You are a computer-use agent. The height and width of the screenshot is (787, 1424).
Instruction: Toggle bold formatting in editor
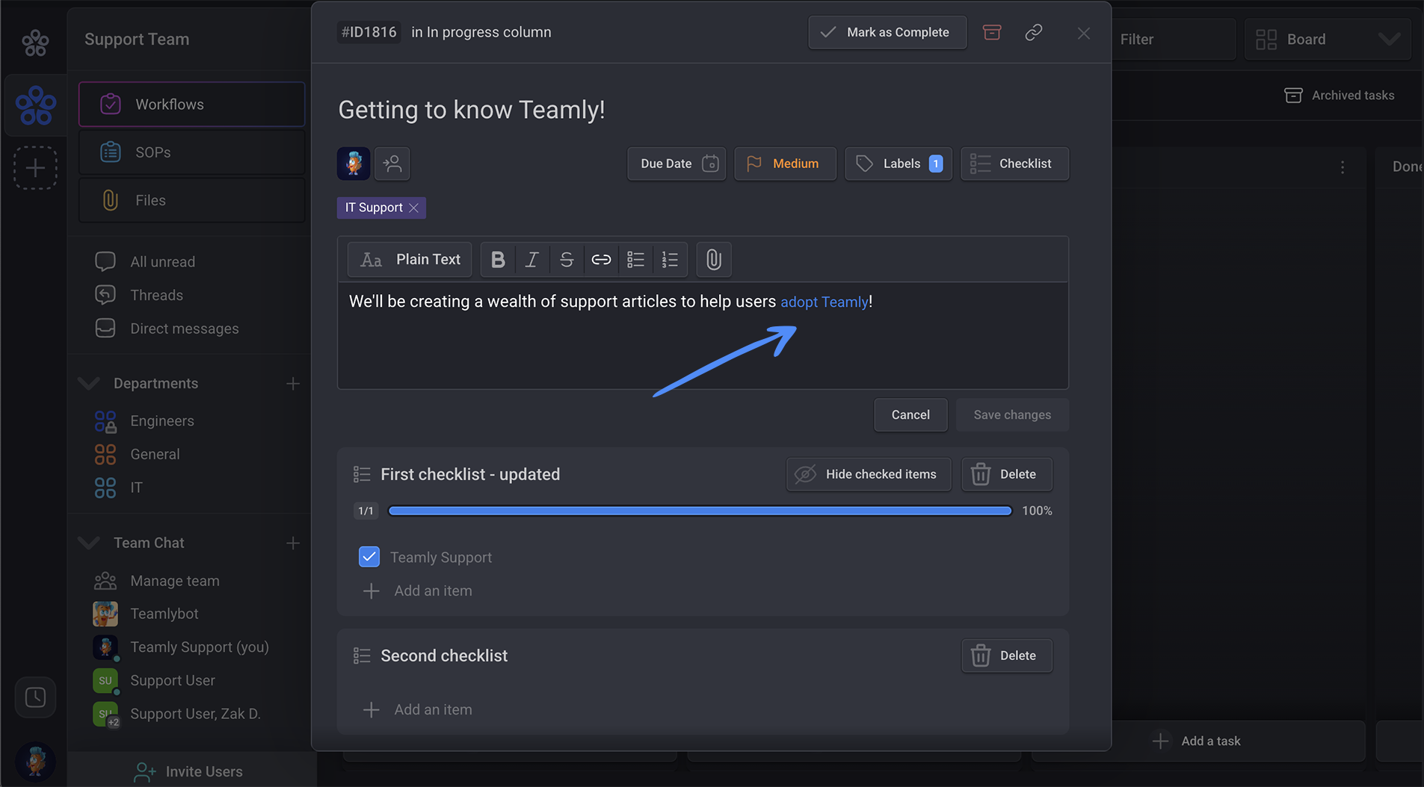(x=498, y=260)
